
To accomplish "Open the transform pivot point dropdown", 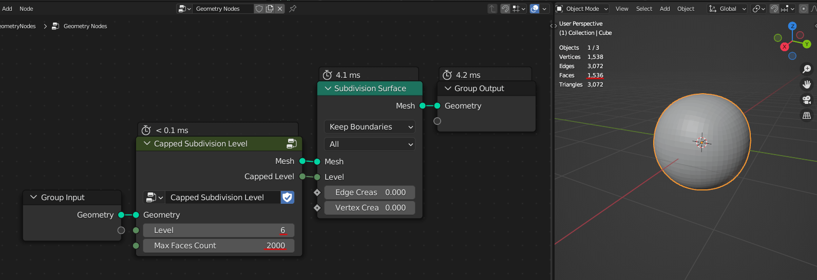I will tap(759, 9).
